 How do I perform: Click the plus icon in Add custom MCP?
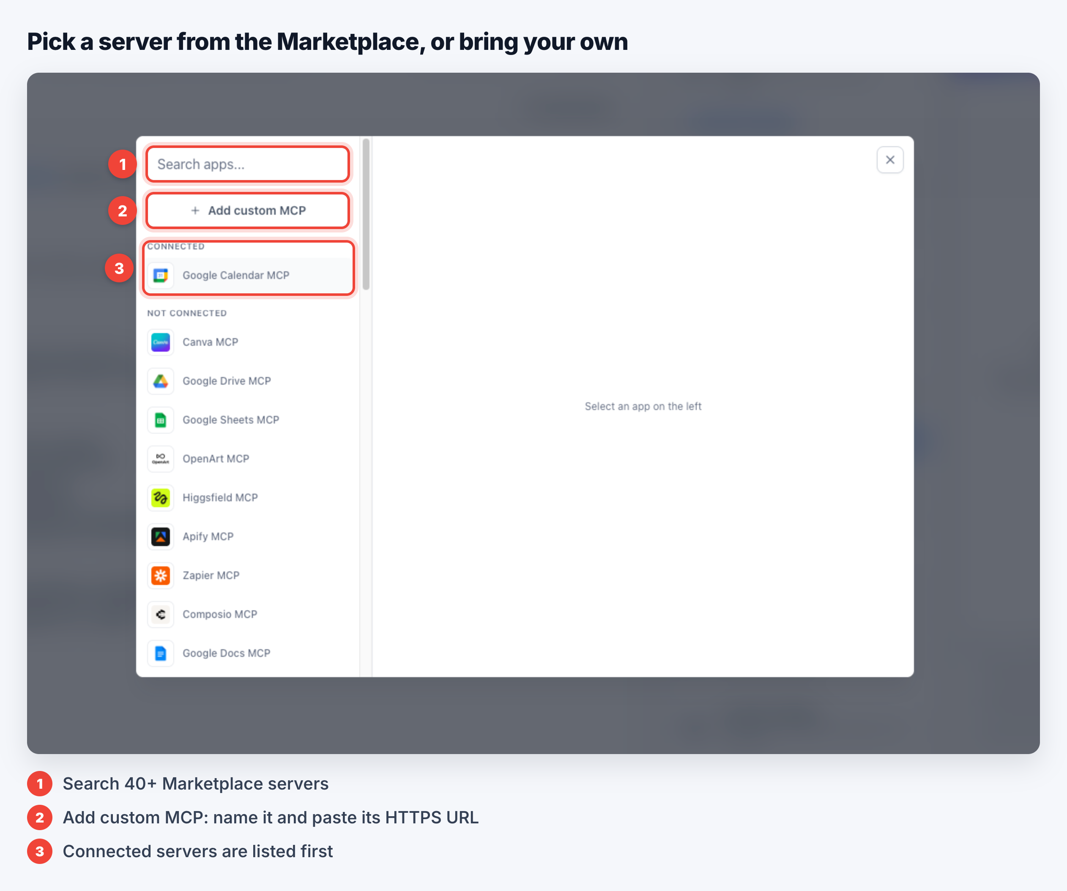point(195,210)
